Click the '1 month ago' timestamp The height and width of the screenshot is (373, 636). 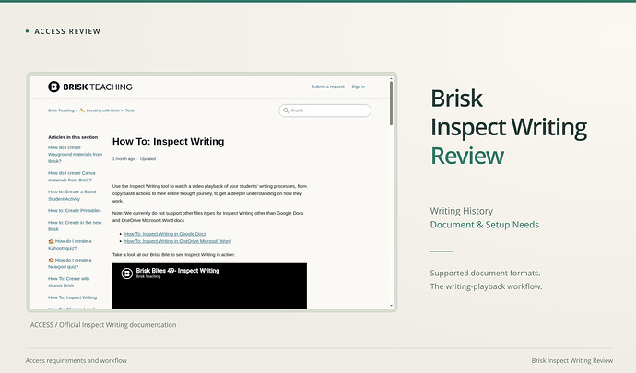(x=124, y=159)
